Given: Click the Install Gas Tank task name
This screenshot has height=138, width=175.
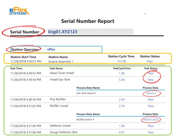Looking at the screenshot, I should 60,80.
